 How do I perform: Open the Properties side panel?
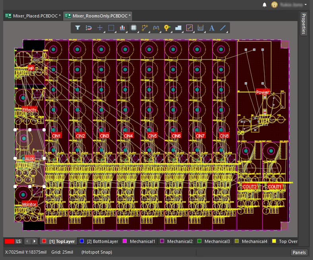pos(304,23)
